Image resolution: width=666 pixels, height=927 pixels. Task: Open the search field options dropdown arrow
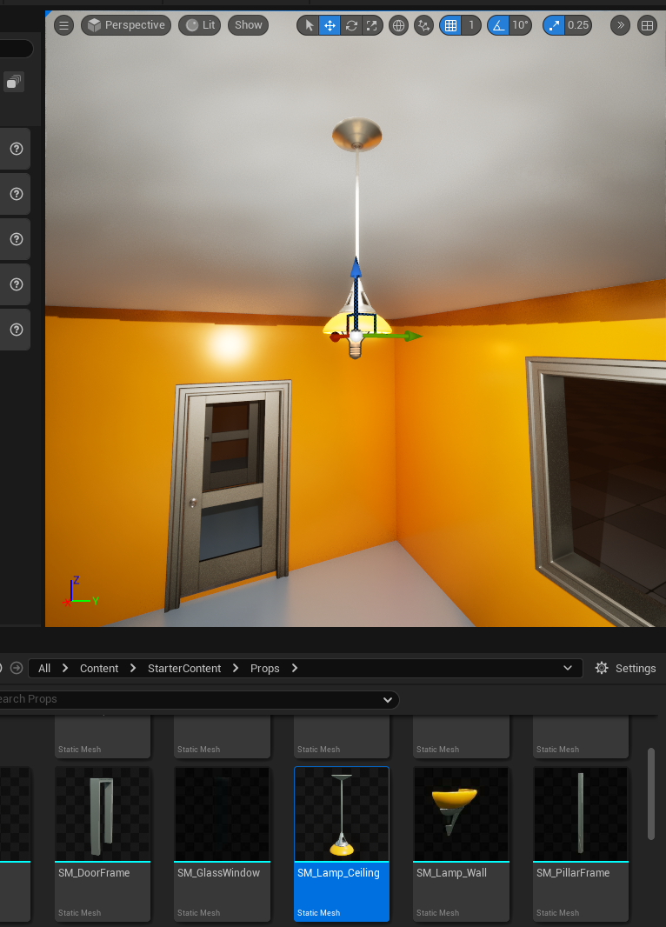(x=388, y=699)
